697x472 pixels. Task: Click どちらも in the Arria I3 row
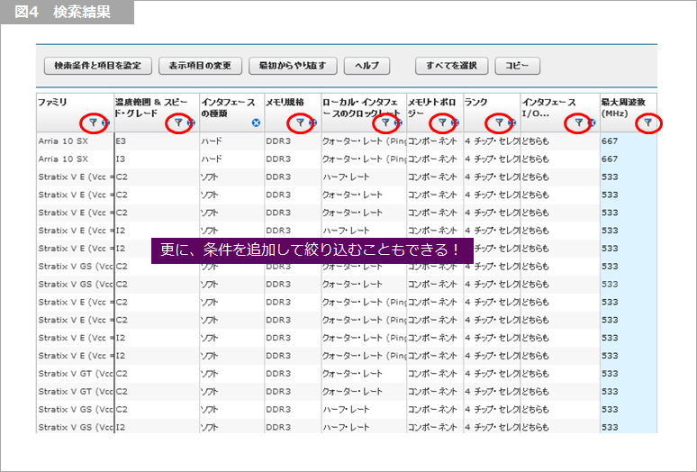click(536, 159)
